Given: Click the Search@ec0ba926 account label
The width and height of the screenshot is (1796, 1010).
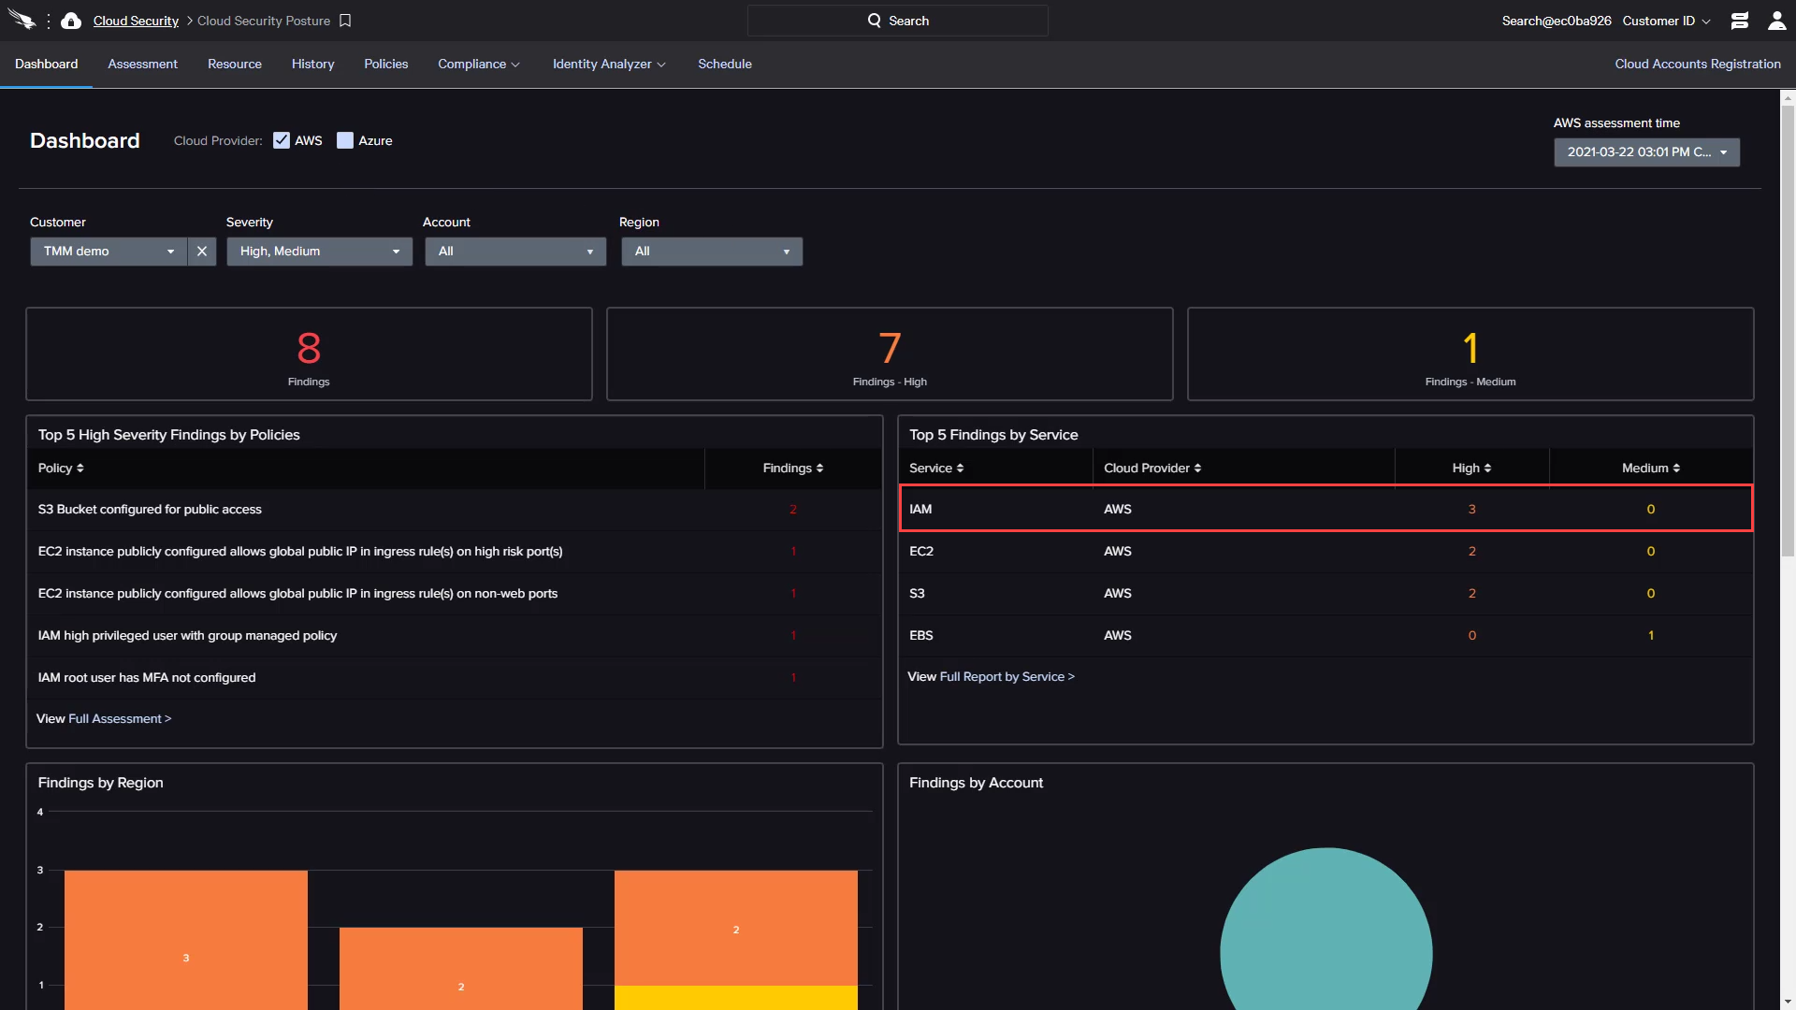Looking at the screenshot, I should 1557,21.
